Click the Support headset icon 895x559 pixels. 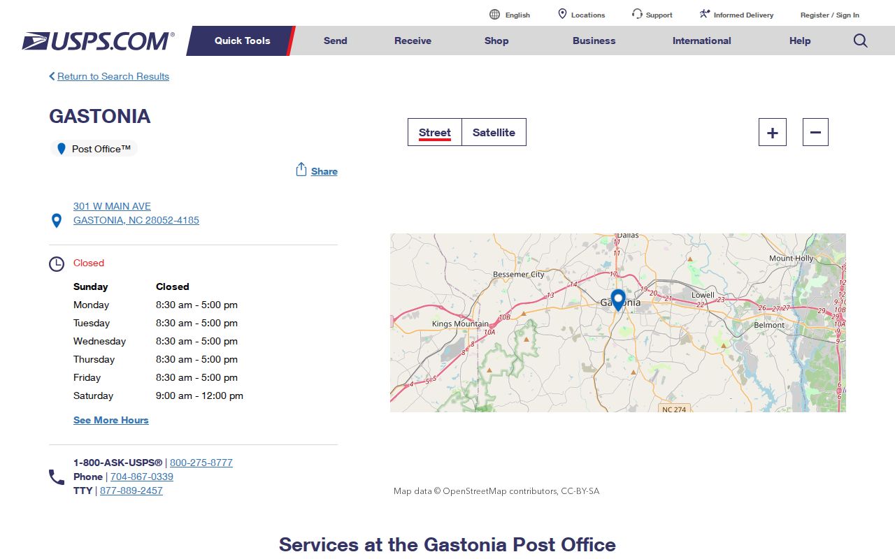click(637, 14)
